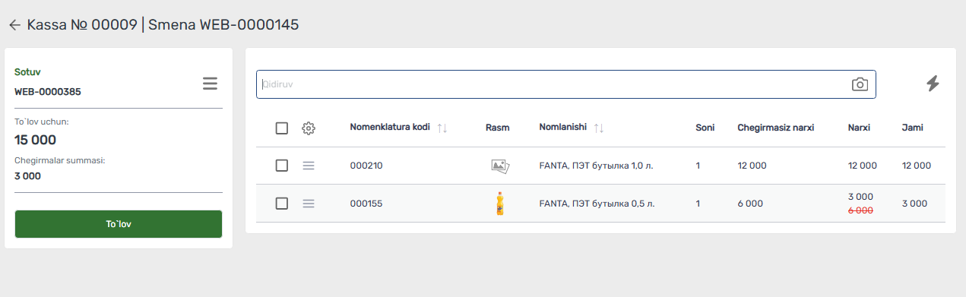Select the FANTA, ПЭТ бутылка 0,5 л. row name
The height and width of the screenshot is (297, 966).
pos(597,204)
